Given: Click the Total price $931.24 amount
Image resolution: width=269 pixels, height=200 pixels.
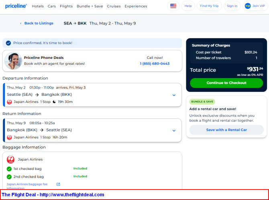Looking at the screenshot, I should click(x=255, y=69).
